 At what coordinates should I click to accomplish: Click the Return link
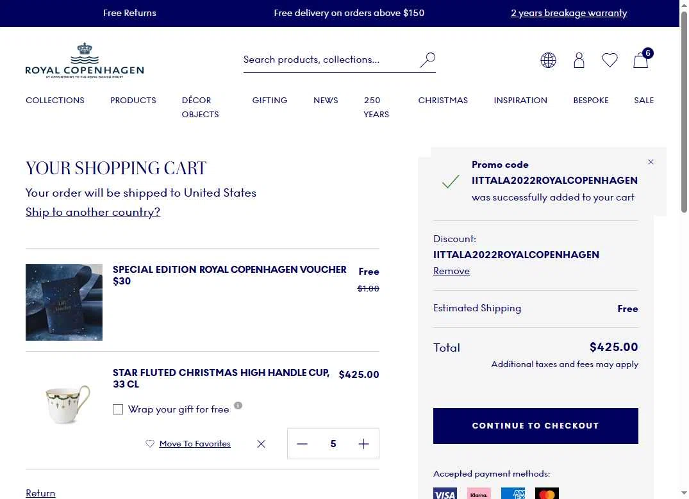(x=40, y=493)
